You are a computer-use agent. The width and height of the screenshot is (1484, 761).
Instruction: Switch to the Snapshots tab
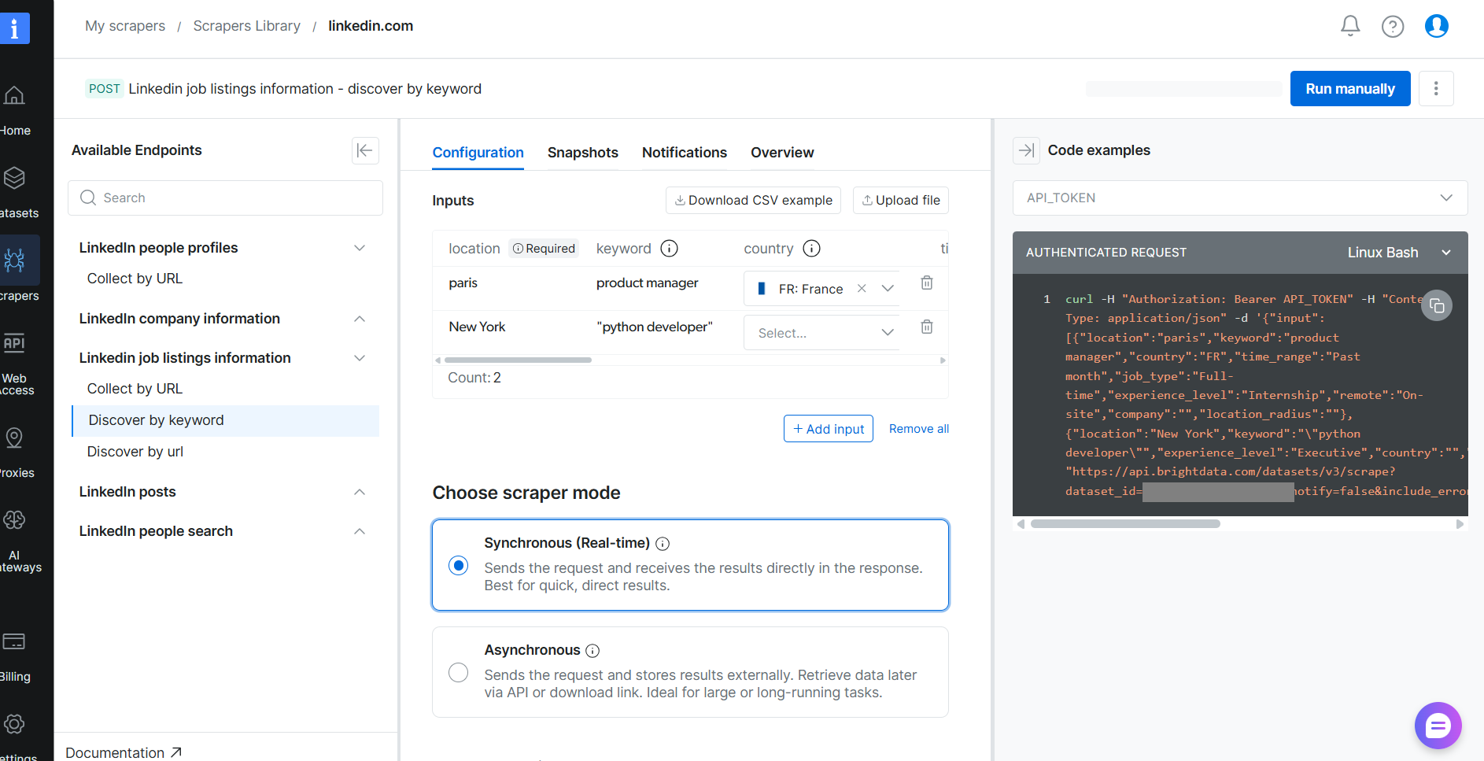pos(582,153)
